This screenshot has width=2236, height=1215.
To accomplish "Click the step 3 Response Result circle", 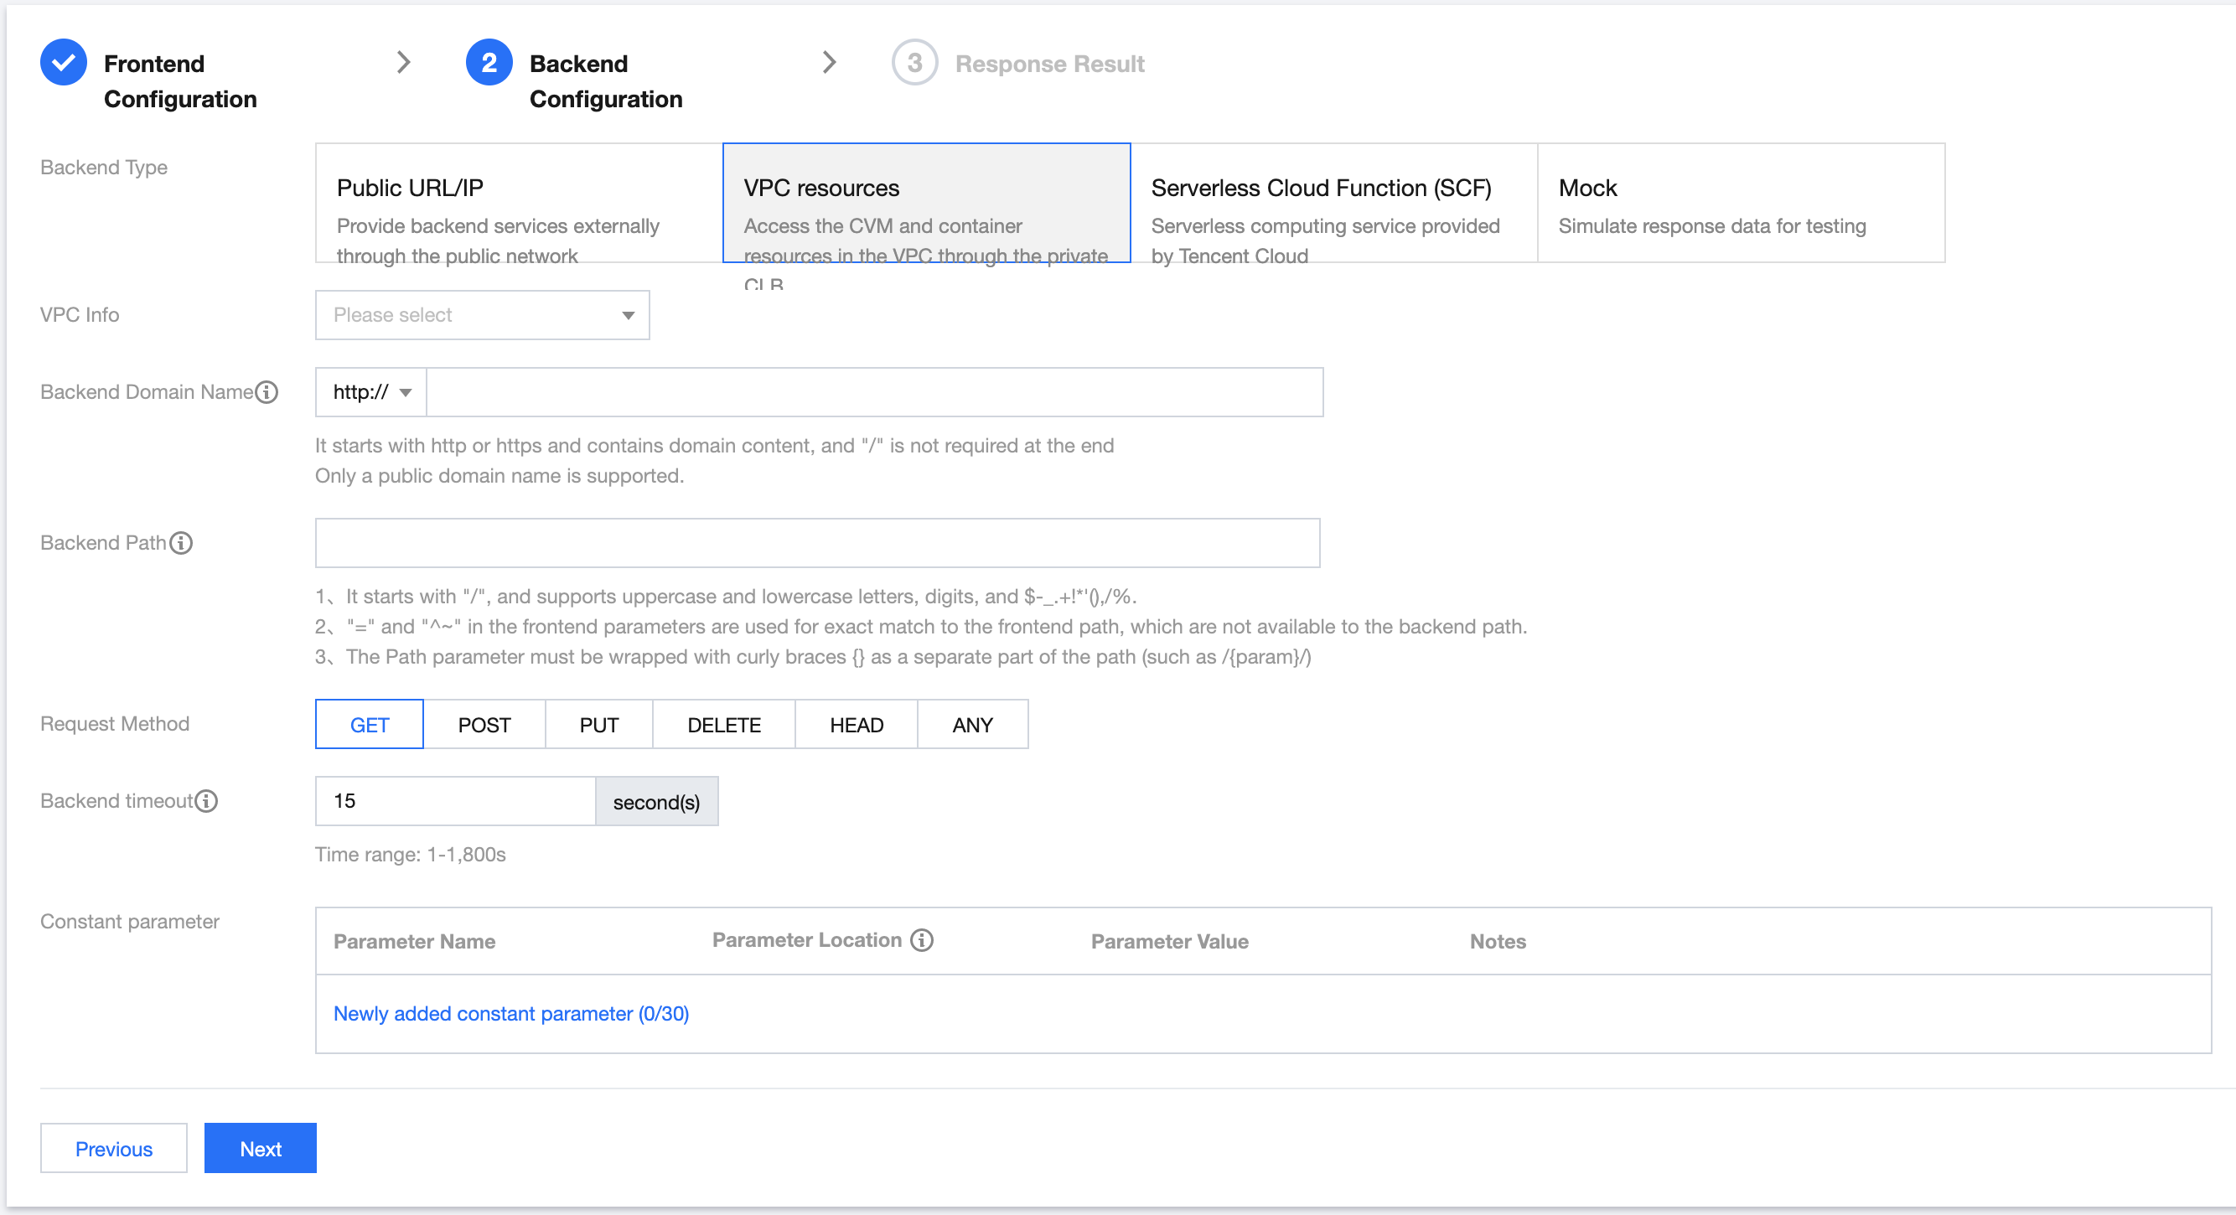I will 914,63.
